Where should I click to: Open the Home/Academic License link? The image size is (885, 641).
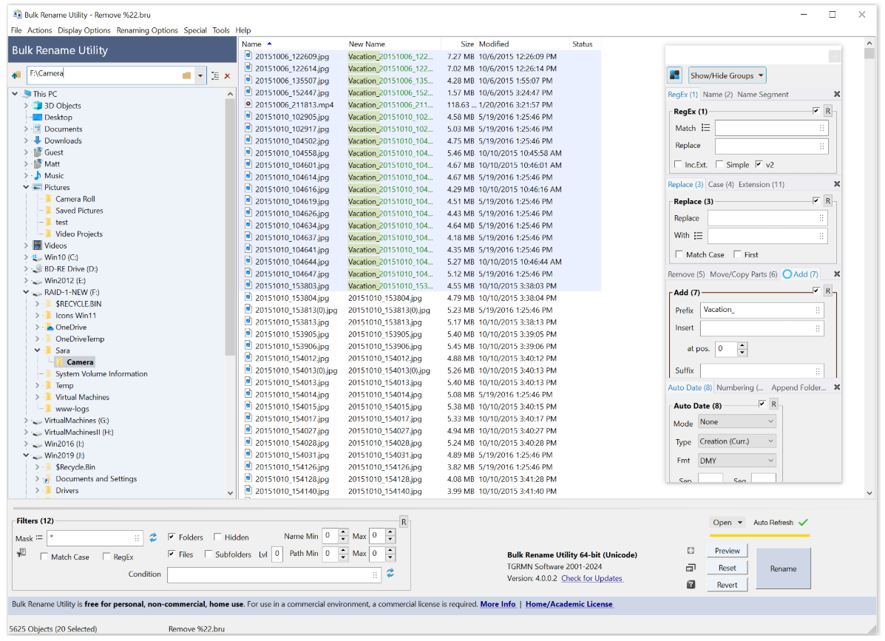point(569,604)
